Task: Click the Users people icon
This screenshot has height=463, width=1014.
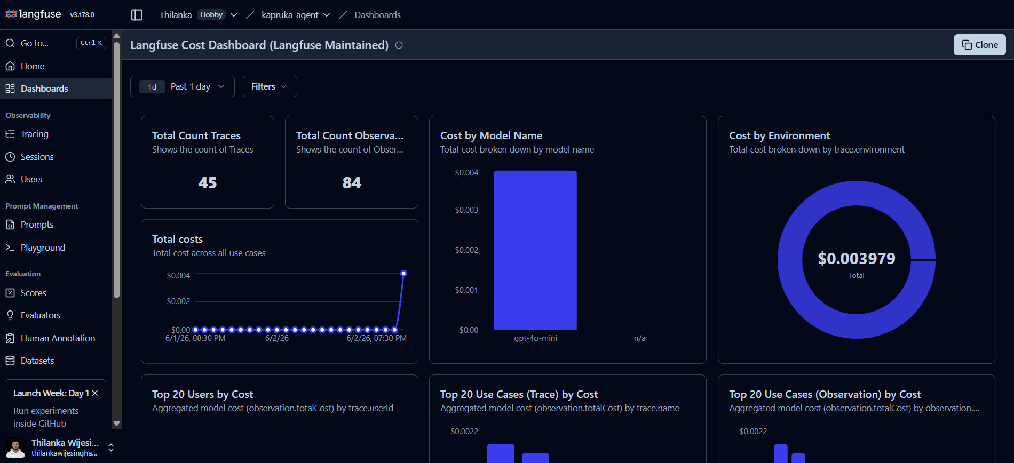Action: [10, 179]
